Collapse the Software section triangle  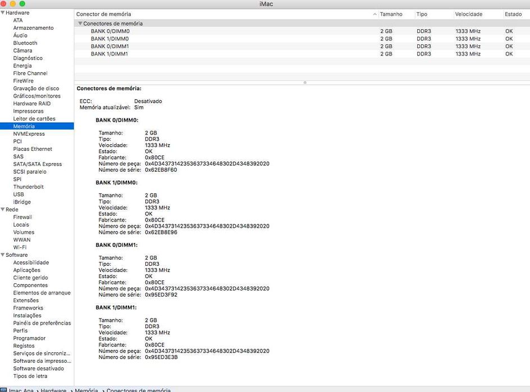[3, 255]
